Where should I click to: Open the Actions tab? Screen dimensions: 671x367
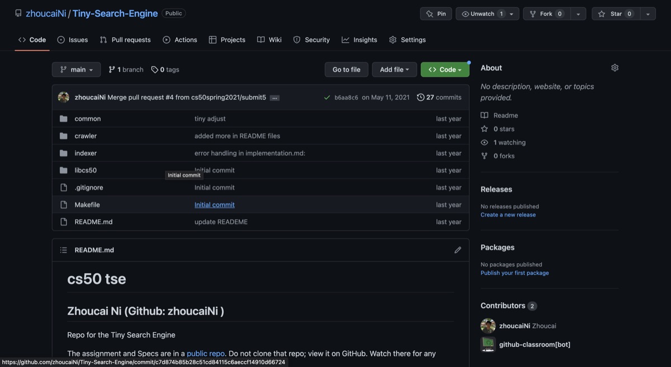coord(180,40)
